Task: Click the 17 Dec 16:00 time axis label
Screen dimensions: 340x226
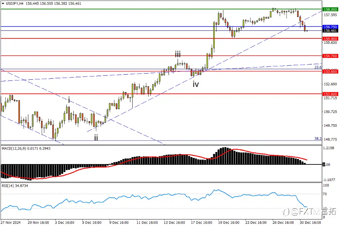Action: tap(202, 222)
